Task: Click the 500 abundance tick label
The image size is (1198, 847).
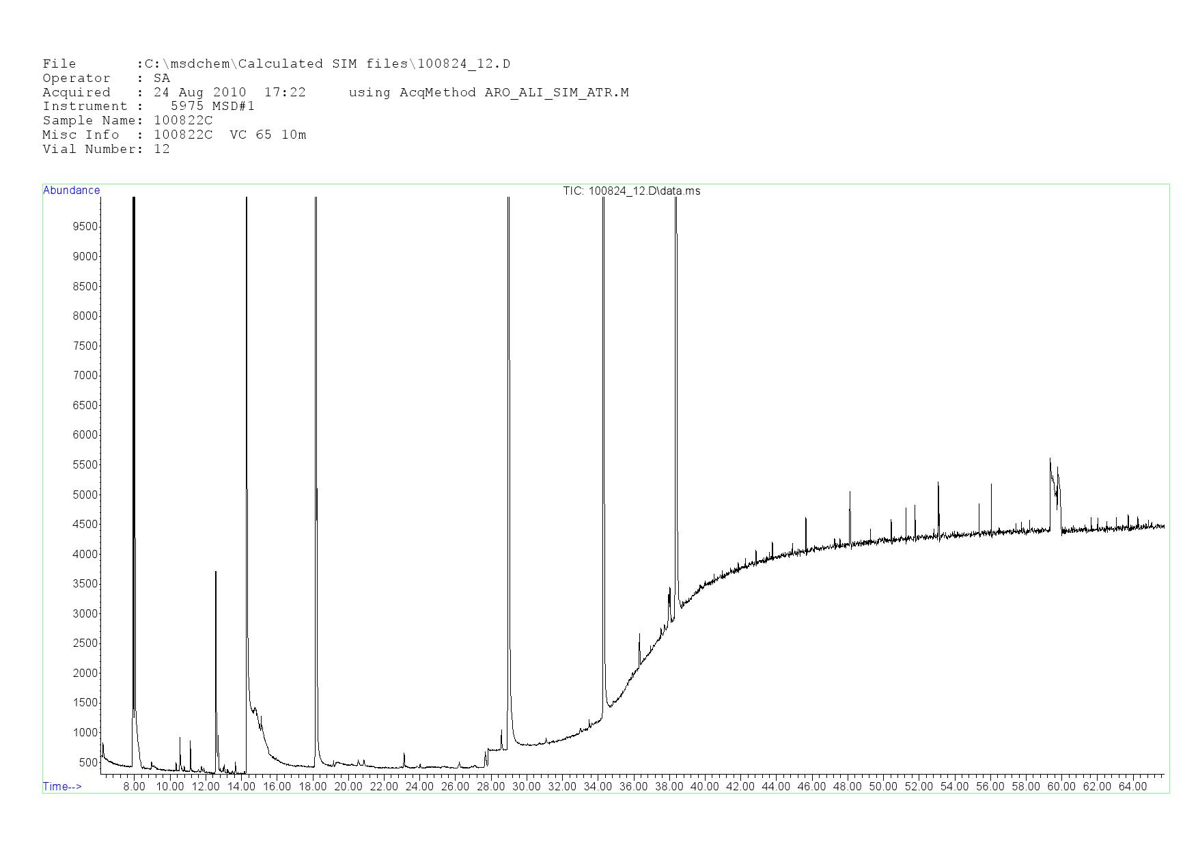Action: click(87, 762)
